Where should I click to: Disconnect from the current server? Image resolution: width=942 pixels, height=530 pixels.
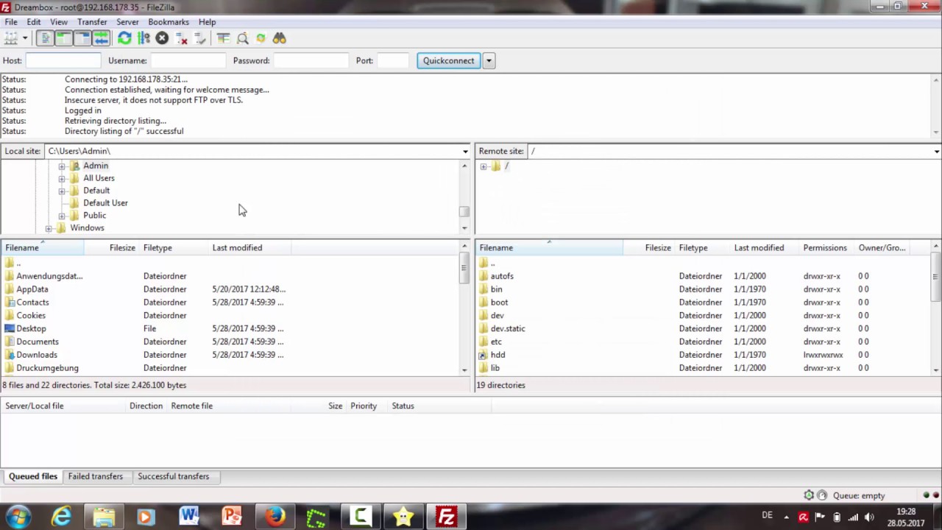point(181,38)
